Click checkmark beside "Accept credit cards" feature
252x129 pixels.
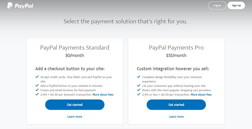coord(37,77)
